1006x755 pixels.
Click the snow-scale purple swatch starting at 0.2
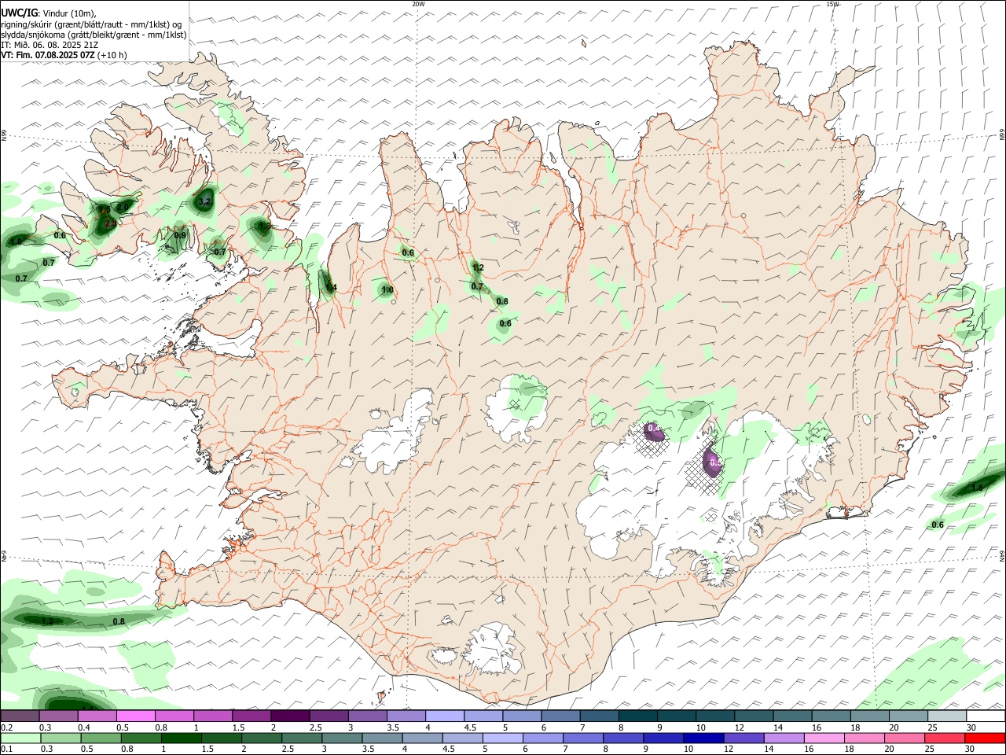pyautogui.click(x=20, y=716)
